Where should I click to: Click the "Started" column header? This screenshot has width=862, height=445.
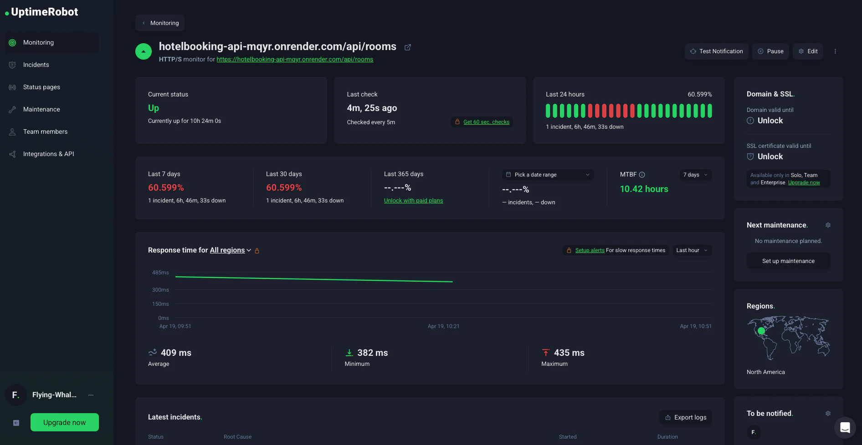pyautogui.click(x=568, y=437)
